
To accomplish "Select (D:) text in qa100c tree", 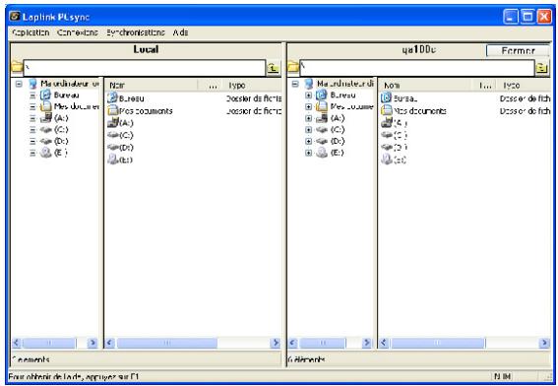I will pos(338,141).
